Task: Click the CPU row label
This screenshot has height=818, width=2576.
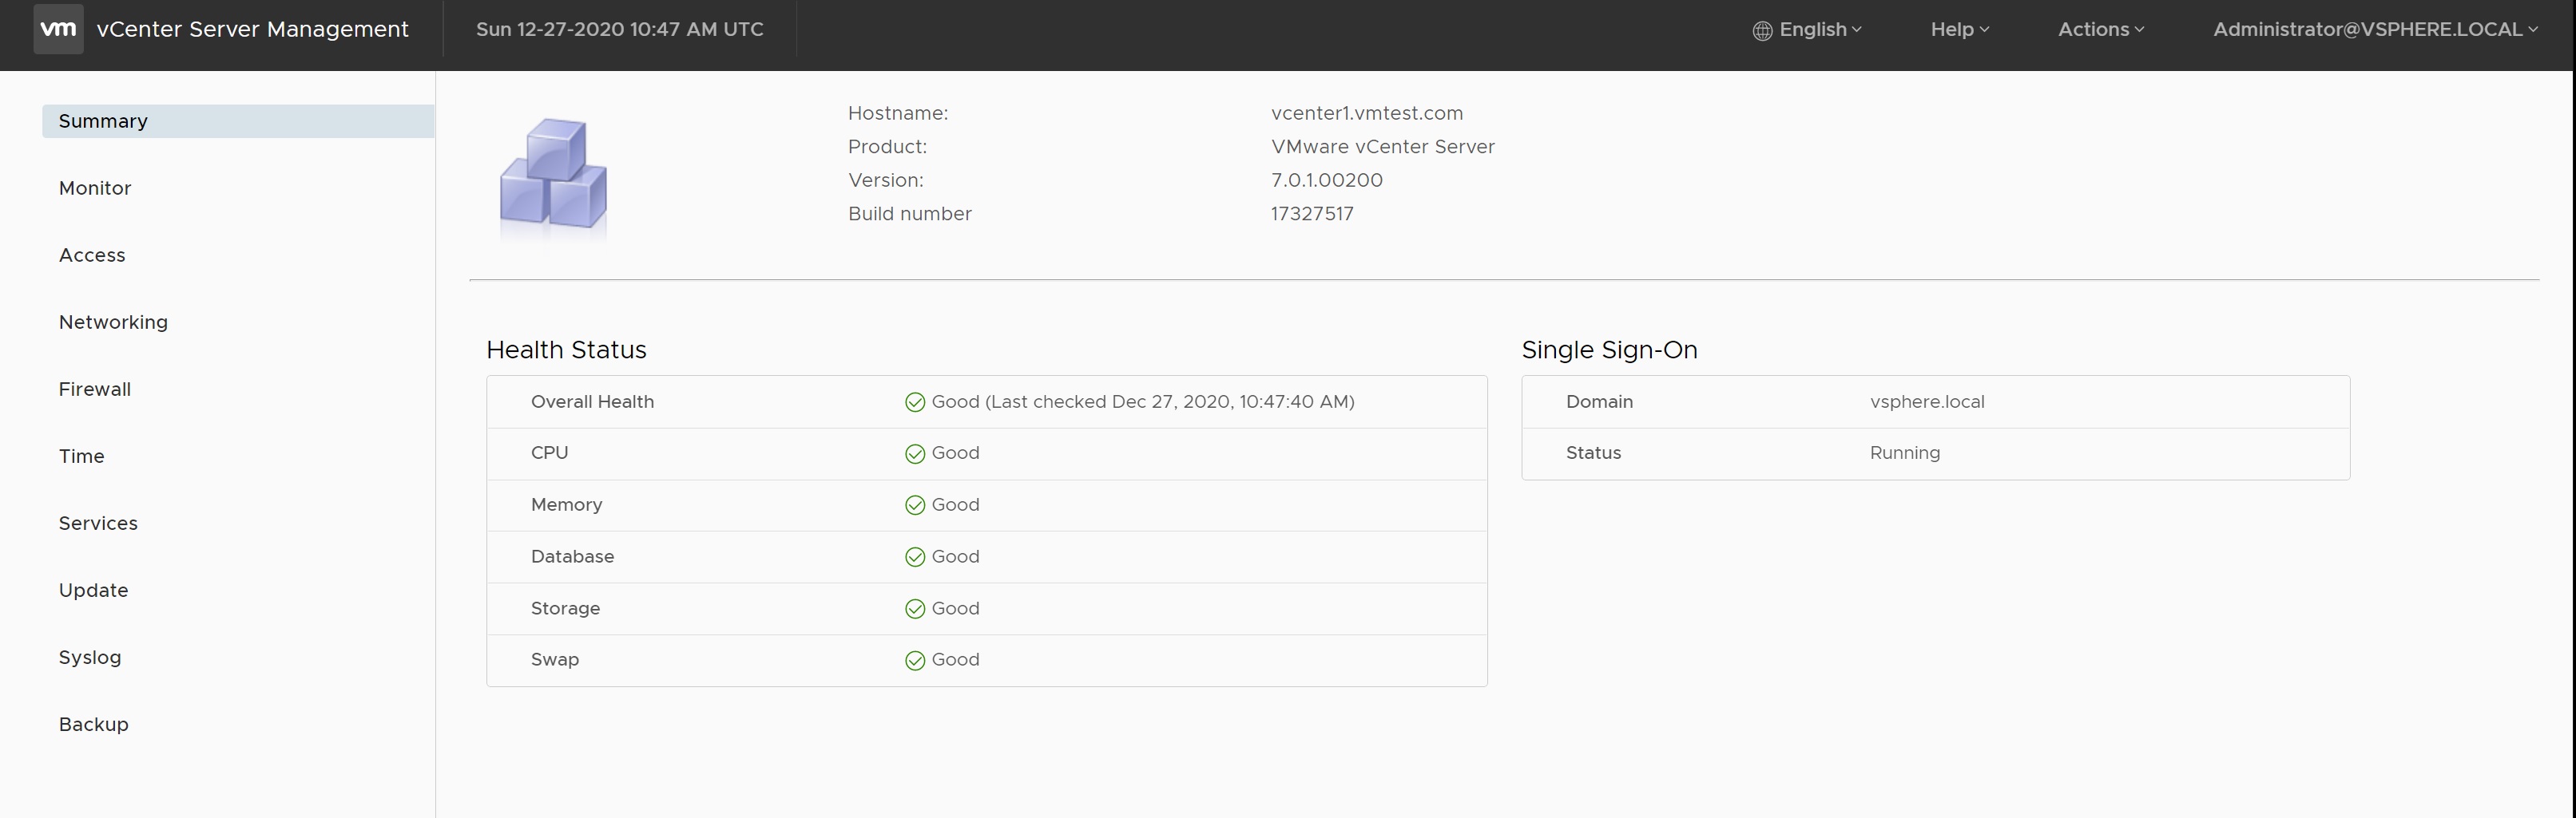Action: coord(549,452)
